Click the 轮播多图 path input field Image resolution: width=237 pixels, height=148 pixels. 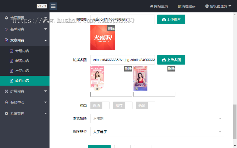tap(122, 60)
